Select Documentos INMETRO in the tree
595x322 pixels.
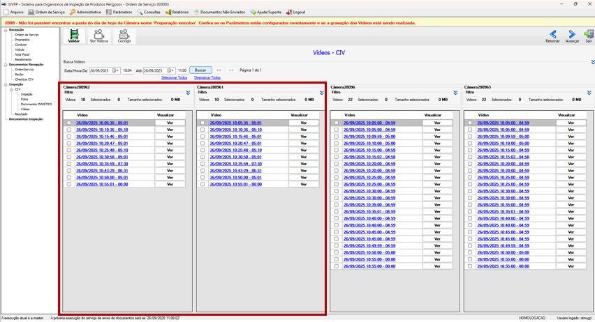(x=36, y=104)
